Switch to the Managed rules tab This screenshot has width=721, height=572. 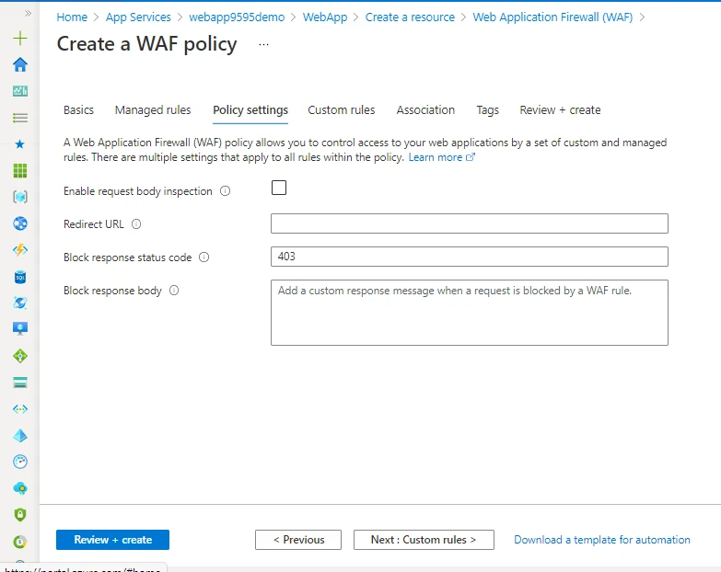(x=153, y=110)
